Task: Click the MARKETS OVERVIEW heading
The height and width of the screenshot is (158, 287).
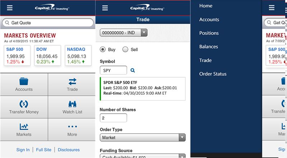Action: pos(30,35)
